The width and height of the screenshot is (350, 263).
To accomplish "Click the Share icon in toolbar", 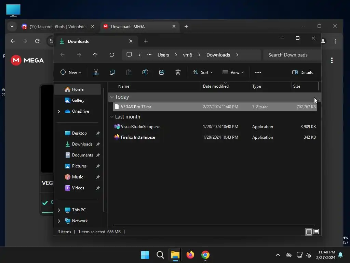I will (162, 72).
